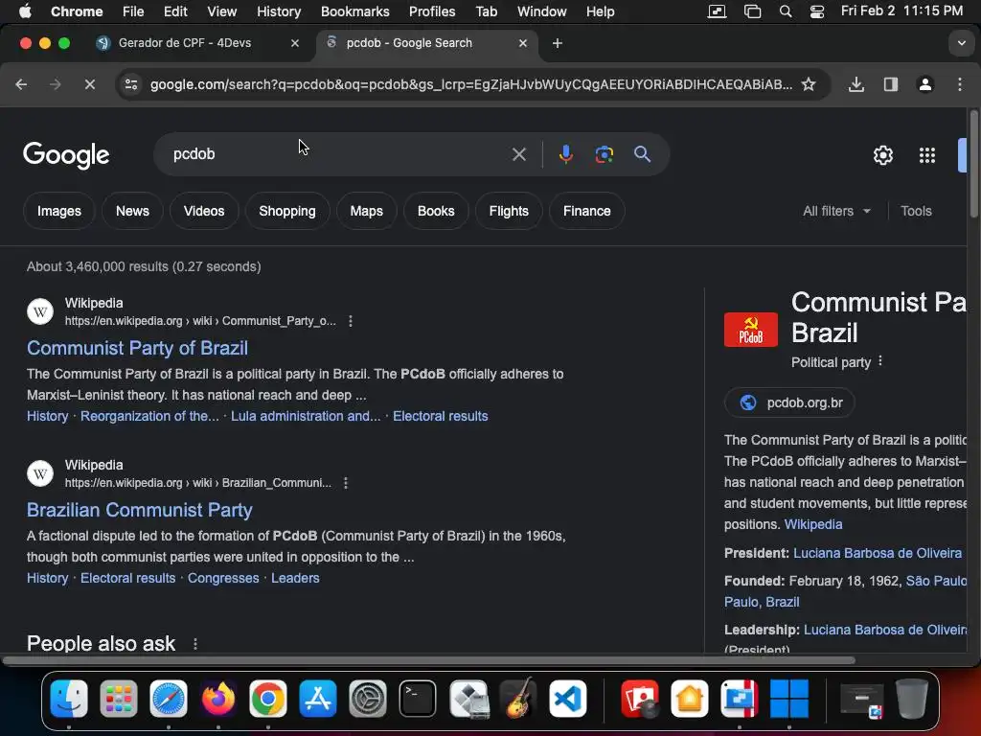The width and height of the screenshot is (981, 736).
Task: Filter results by Shopping
Action: pos(287,211)
